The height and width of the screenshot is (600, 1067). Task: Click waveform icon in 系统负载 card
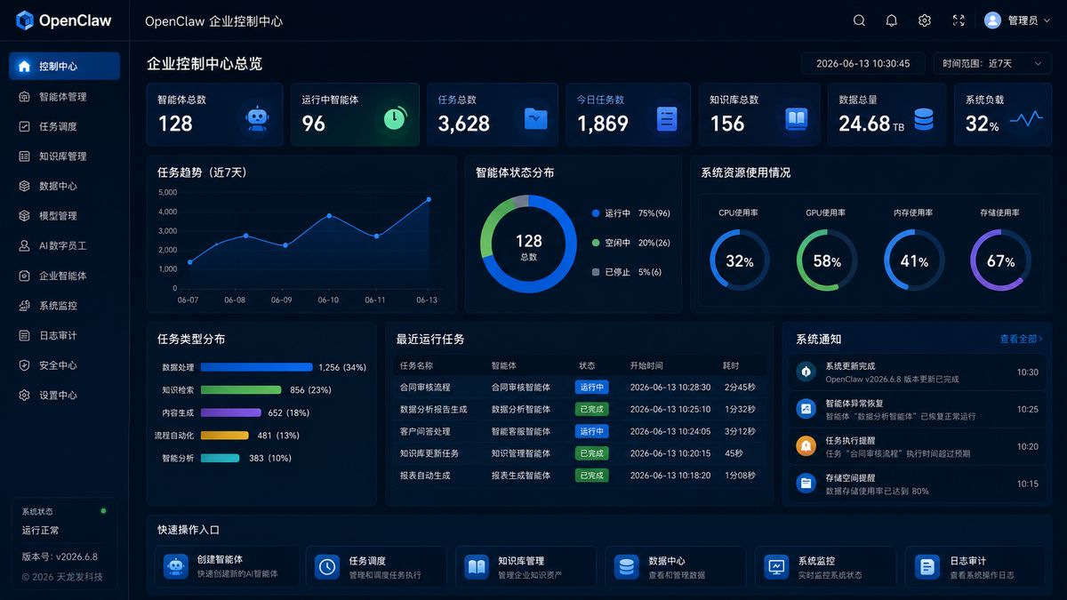tap(1026, 119)
